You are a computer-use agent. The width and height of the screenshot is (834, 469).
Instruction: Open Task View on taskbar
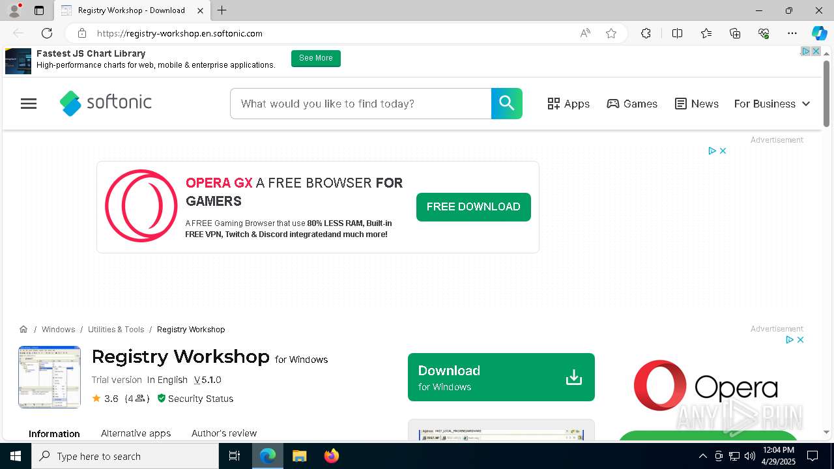point(235,456)
